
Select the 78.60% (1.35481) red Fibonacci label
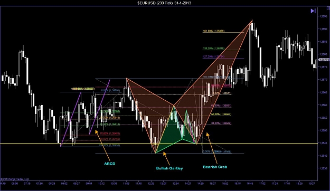110,133
